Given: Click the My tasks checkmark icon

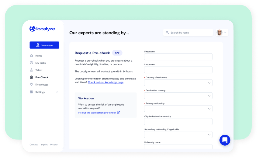Looking at the screenshot, I should [x=31, y=63].
